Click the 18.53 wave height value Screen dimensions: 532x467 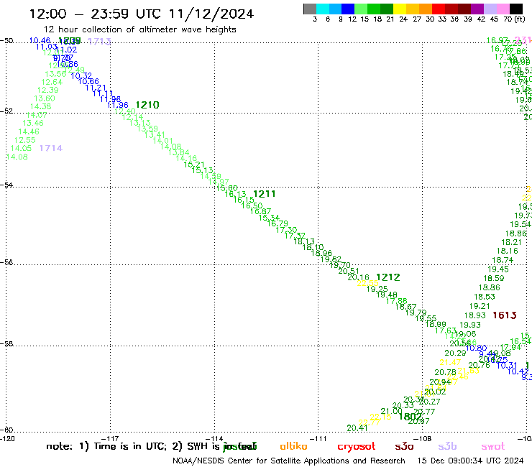click(x=485, y=297)
